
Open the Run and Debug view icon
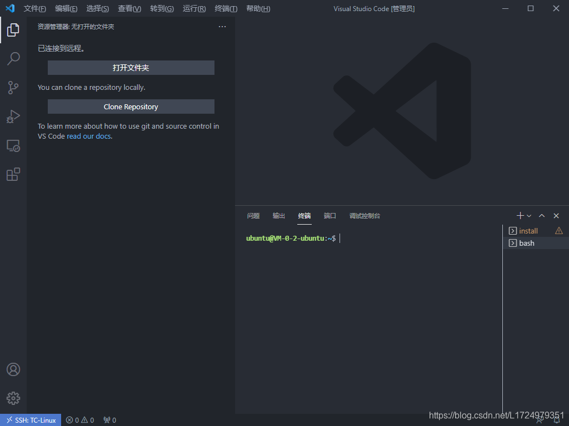pyautogui.click(x=13, y=116)
